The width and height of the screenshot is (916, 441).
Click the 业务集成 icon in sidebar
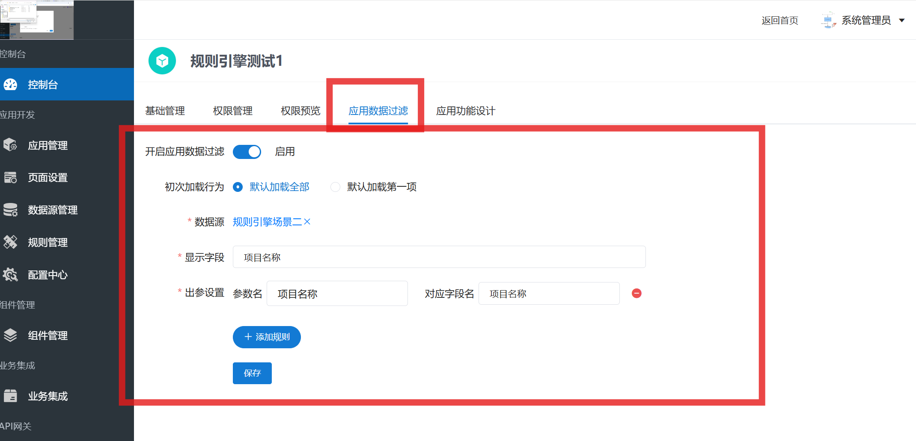click(x=10, y=396)
